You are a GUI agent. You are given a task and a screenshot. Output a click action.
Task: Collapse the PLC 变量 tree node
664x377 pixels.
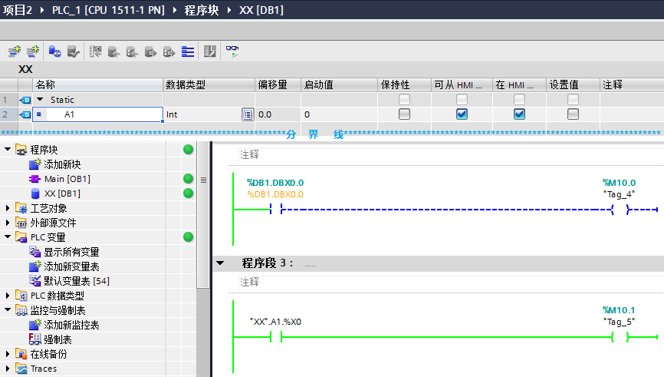(x=8, y=236)
